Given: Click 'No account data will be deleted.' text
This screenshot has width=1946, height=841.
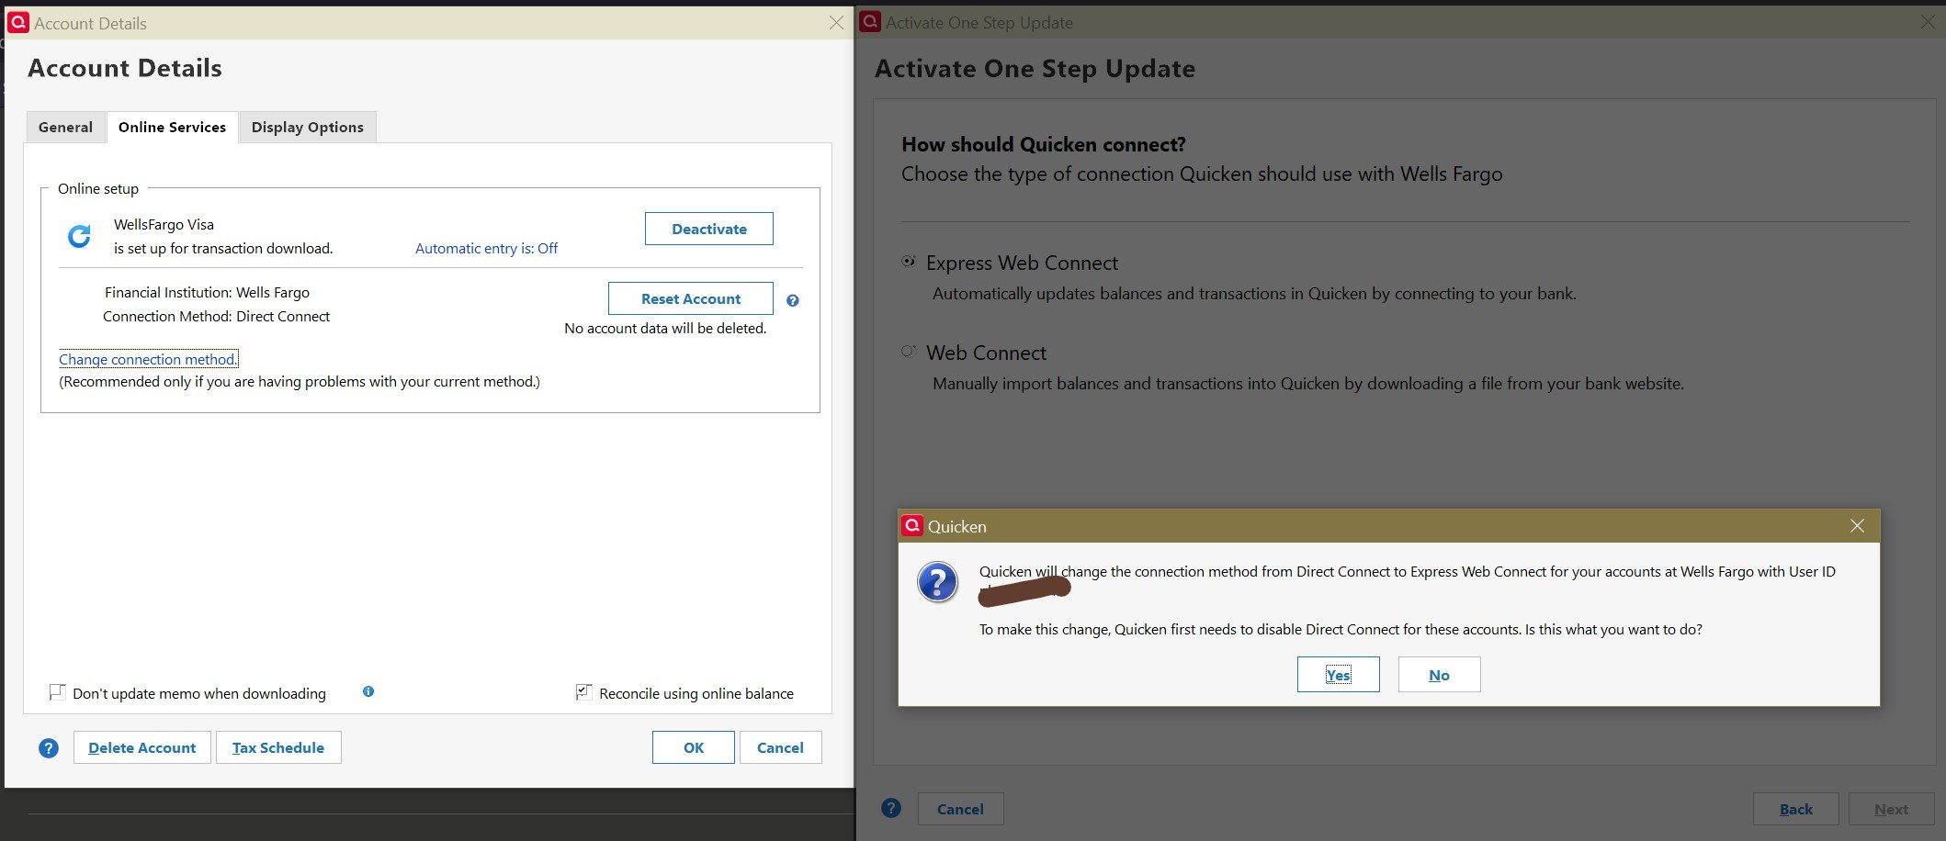Looking at the screenshot, I should coord(665,328).
